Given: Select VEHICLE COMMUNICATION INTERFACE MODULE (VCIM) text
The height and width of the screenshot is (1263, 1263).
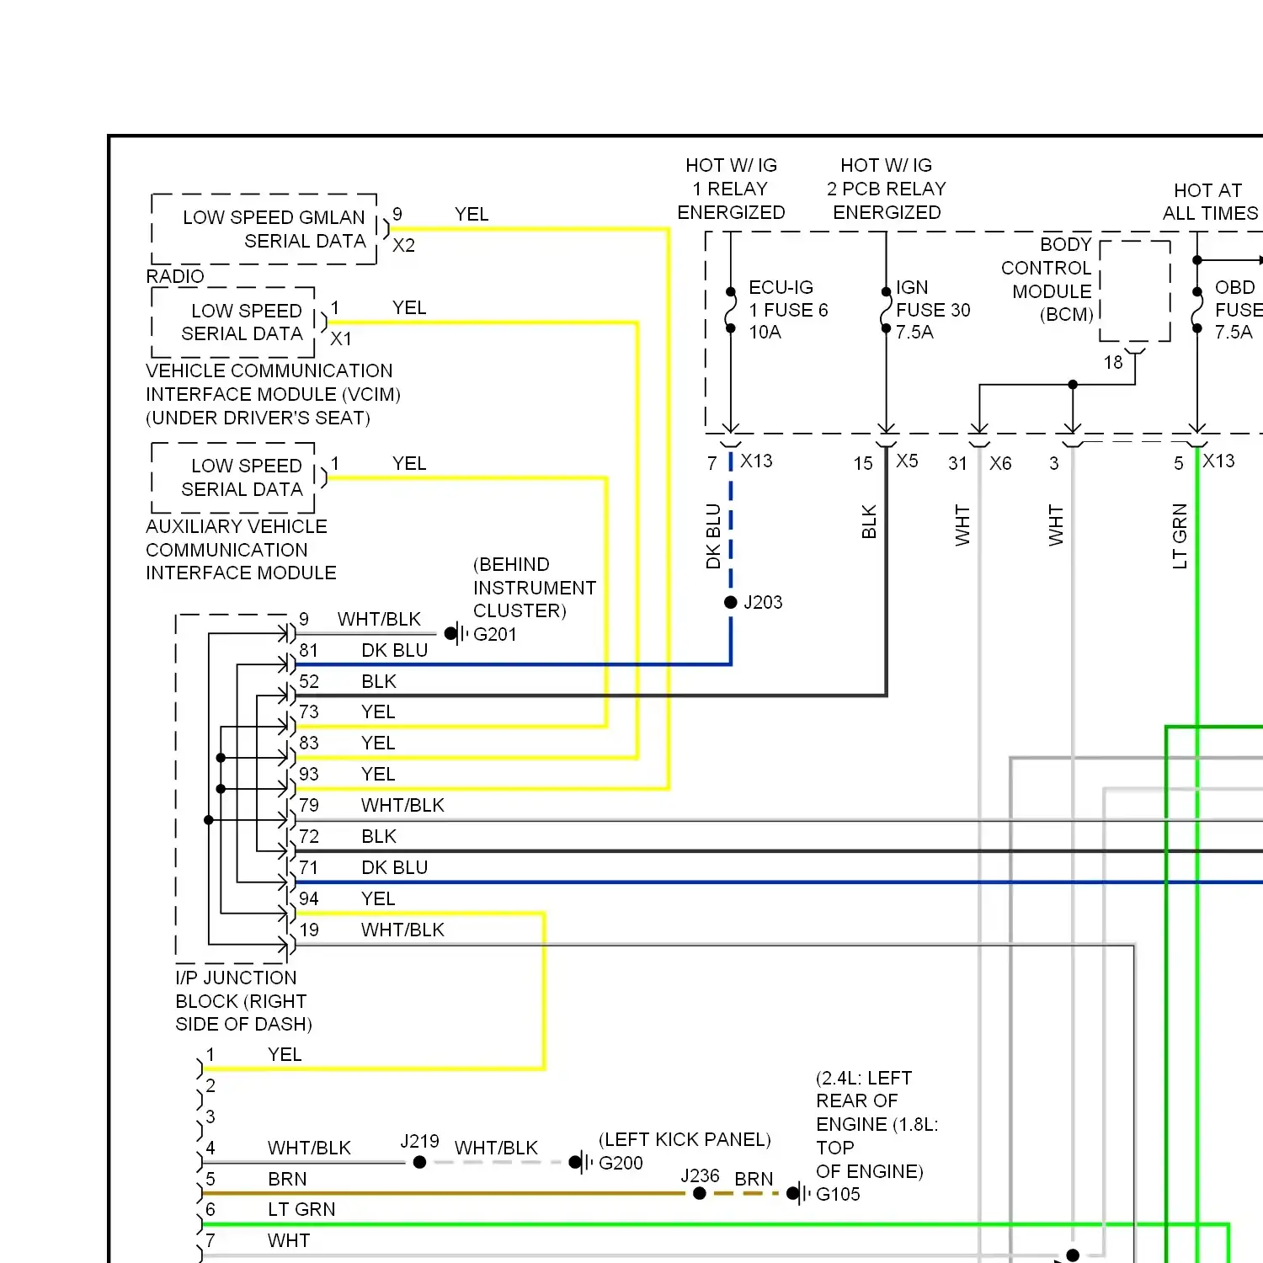Looking at the screenshot, I should click(x=273, y=394).
